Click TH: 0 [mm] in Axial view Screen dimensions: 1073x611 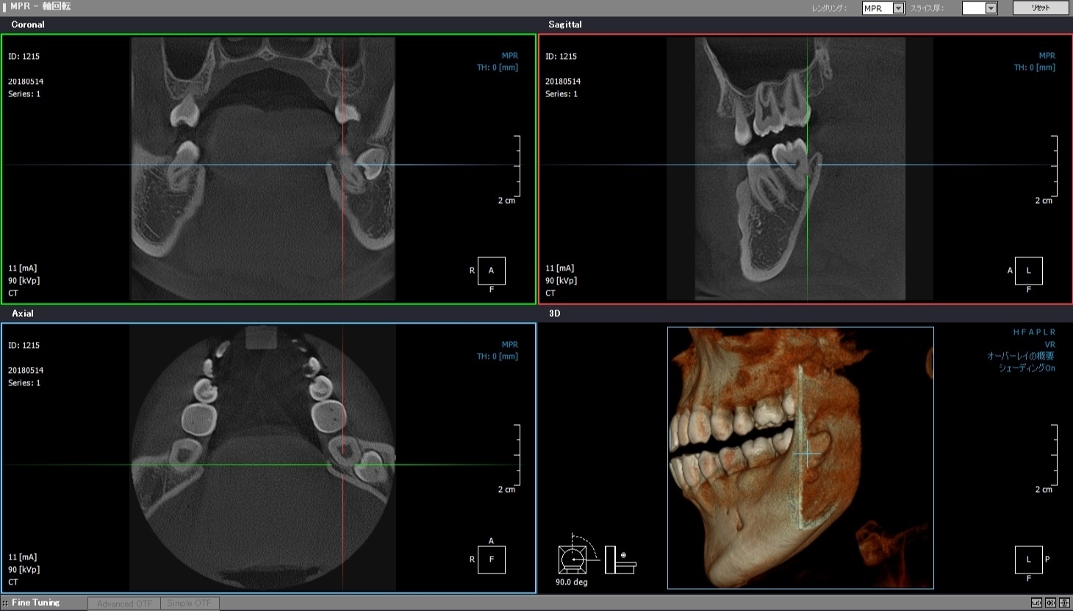click(x=498, y=357)
